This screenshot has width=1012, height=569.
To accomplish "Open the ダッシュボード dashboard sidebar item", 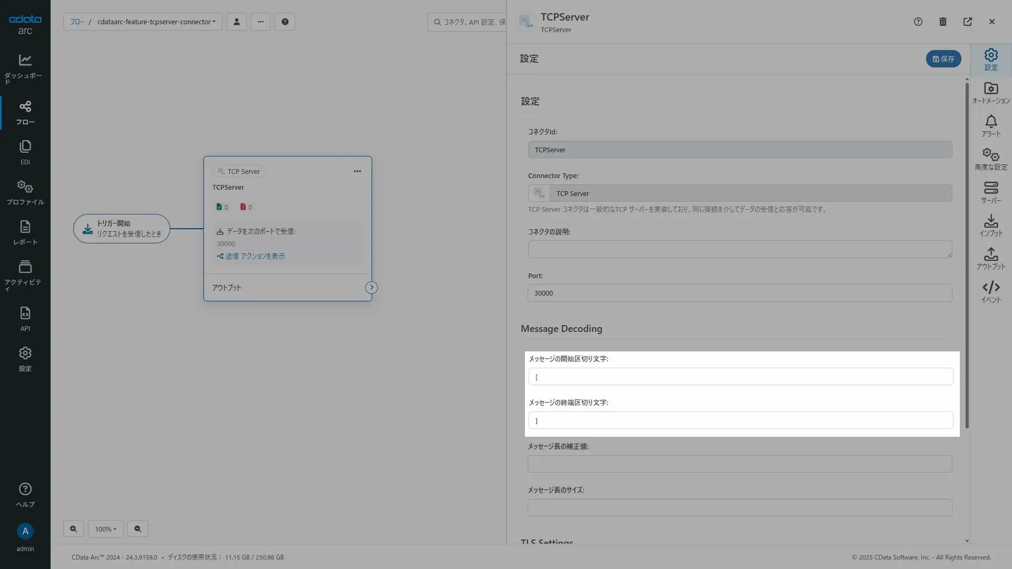I will 25,69.
